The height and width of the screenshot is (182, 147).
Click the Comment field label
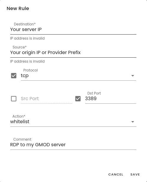22,139
